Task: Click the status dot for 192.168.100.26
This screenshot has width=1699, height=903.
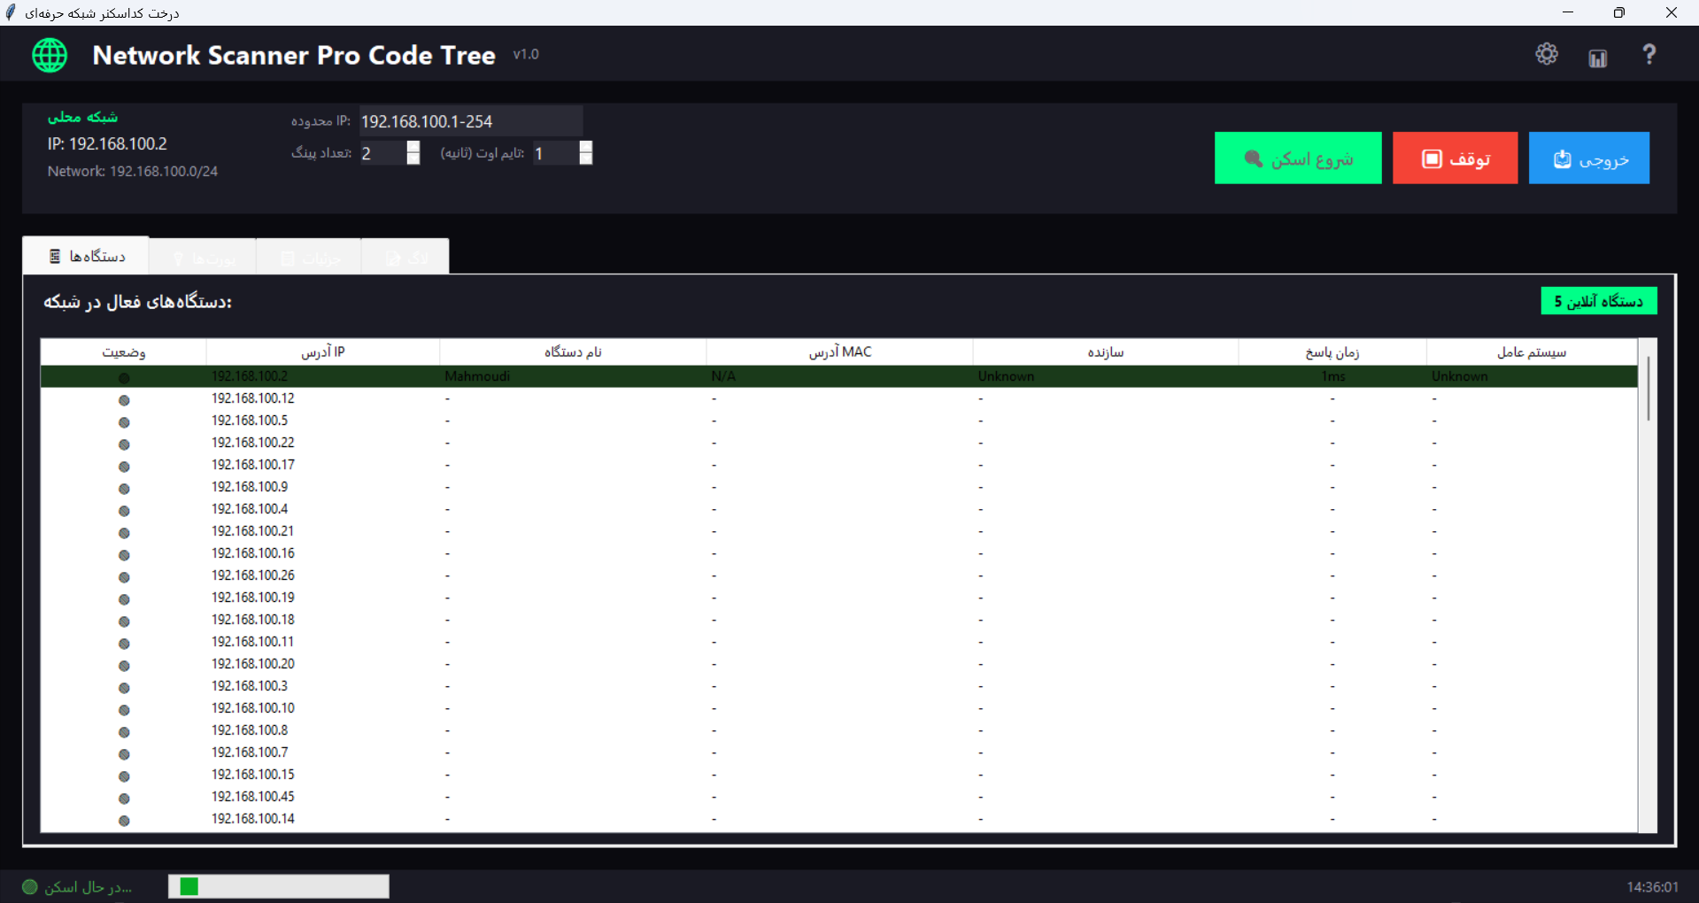Action: click(x=124, y=577)
